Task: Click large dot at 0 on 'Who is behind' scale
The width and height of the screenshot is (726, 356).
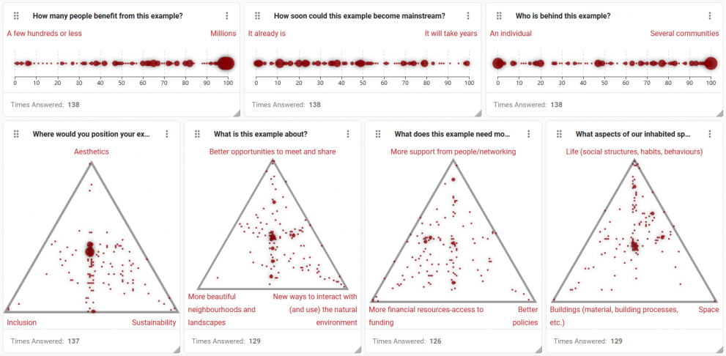Action: click(x=498, y=64)
